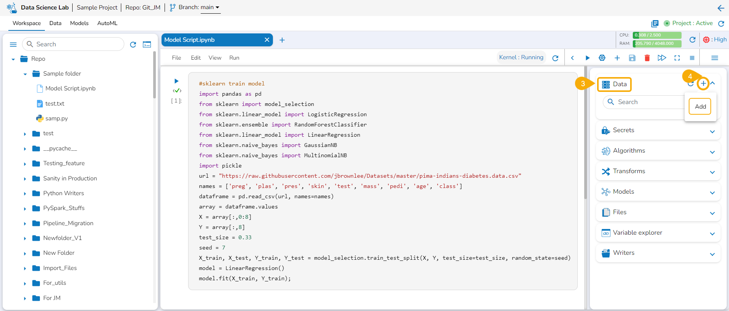Open the samp.py file
729x311 pixels.
56,118
